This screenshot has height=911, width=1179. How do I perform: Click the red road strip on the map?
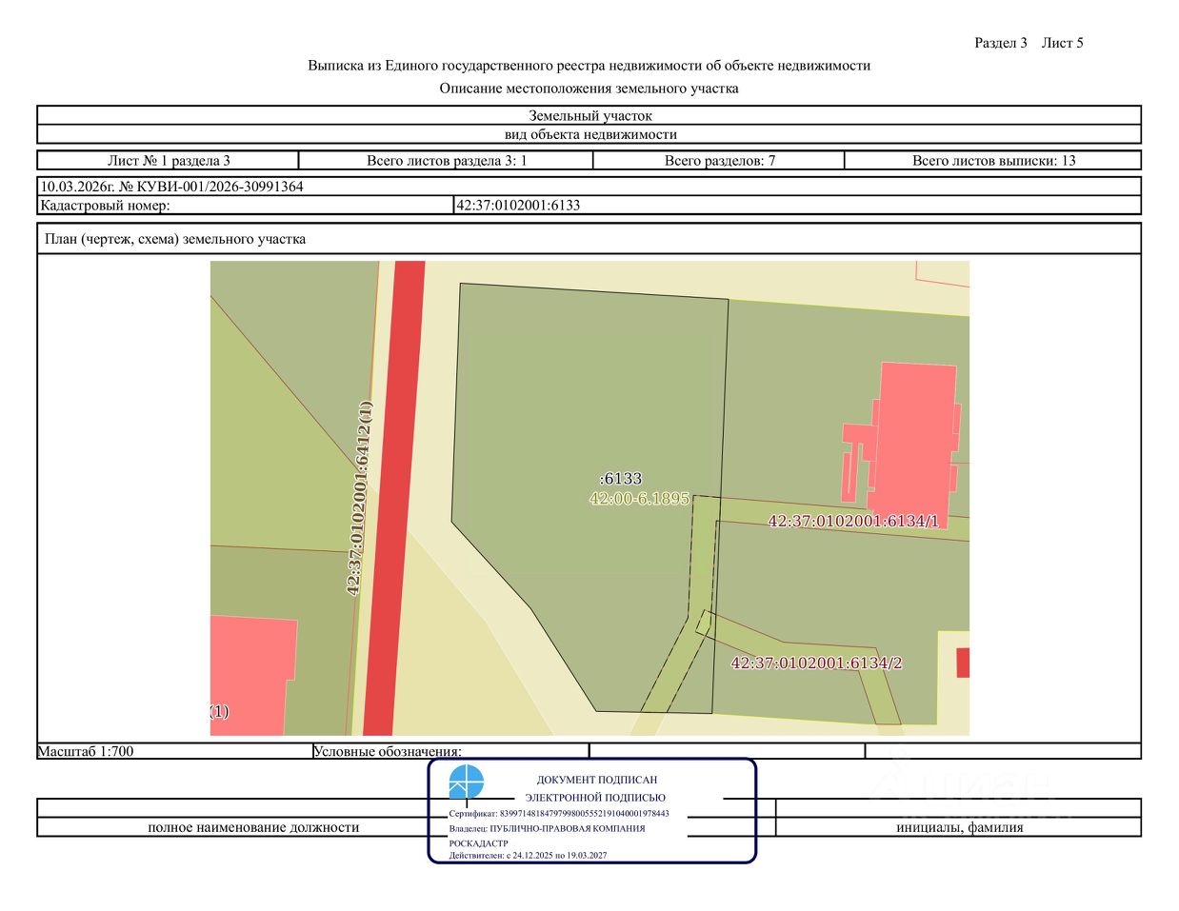[x=393, y=498]
